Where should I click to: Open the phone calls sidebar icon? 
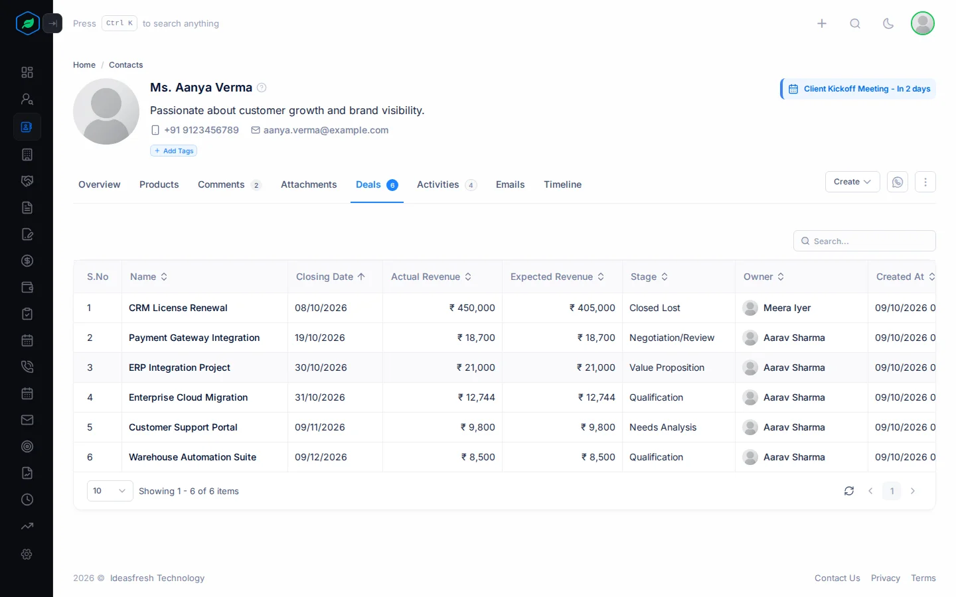(x=27, y=367)
